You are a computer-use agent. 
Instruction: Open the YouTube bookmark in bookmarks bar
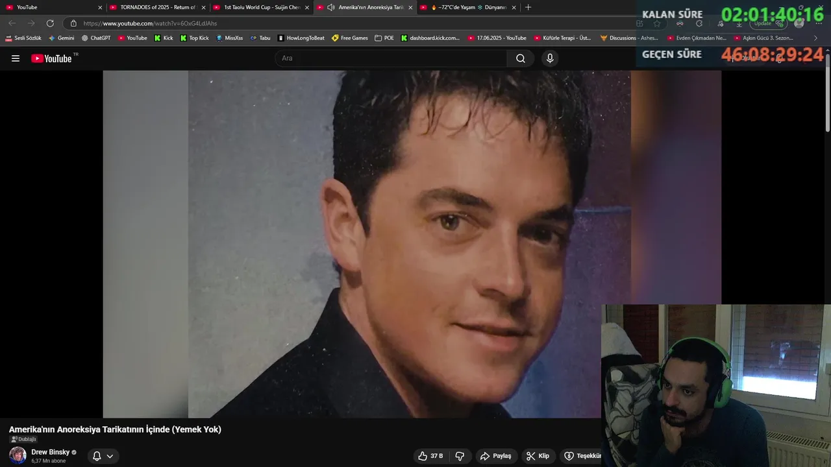[132, 38]
